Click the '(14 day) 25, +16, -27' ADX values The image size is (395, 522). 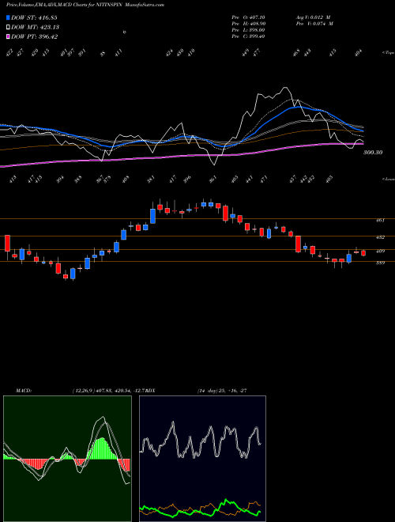tap(221, 391)
